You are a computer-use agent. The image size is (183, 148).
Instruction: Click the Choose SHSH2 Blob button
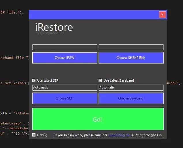(x=131, y=58)
